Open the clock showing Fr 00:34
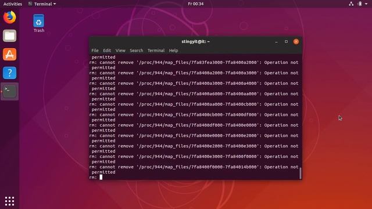Image resolution: width=372 pixels, height=209 pixels. (x=195, y=4)
